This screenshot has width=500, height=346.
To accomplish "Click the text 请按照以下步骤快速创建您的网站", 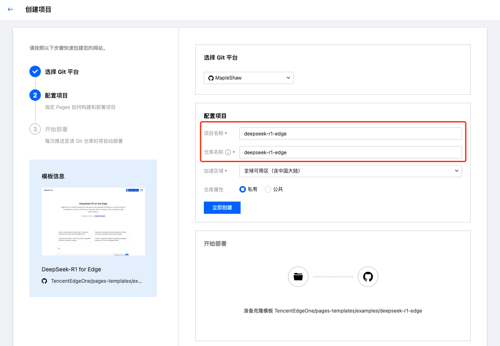I will [x=68, y=48].
